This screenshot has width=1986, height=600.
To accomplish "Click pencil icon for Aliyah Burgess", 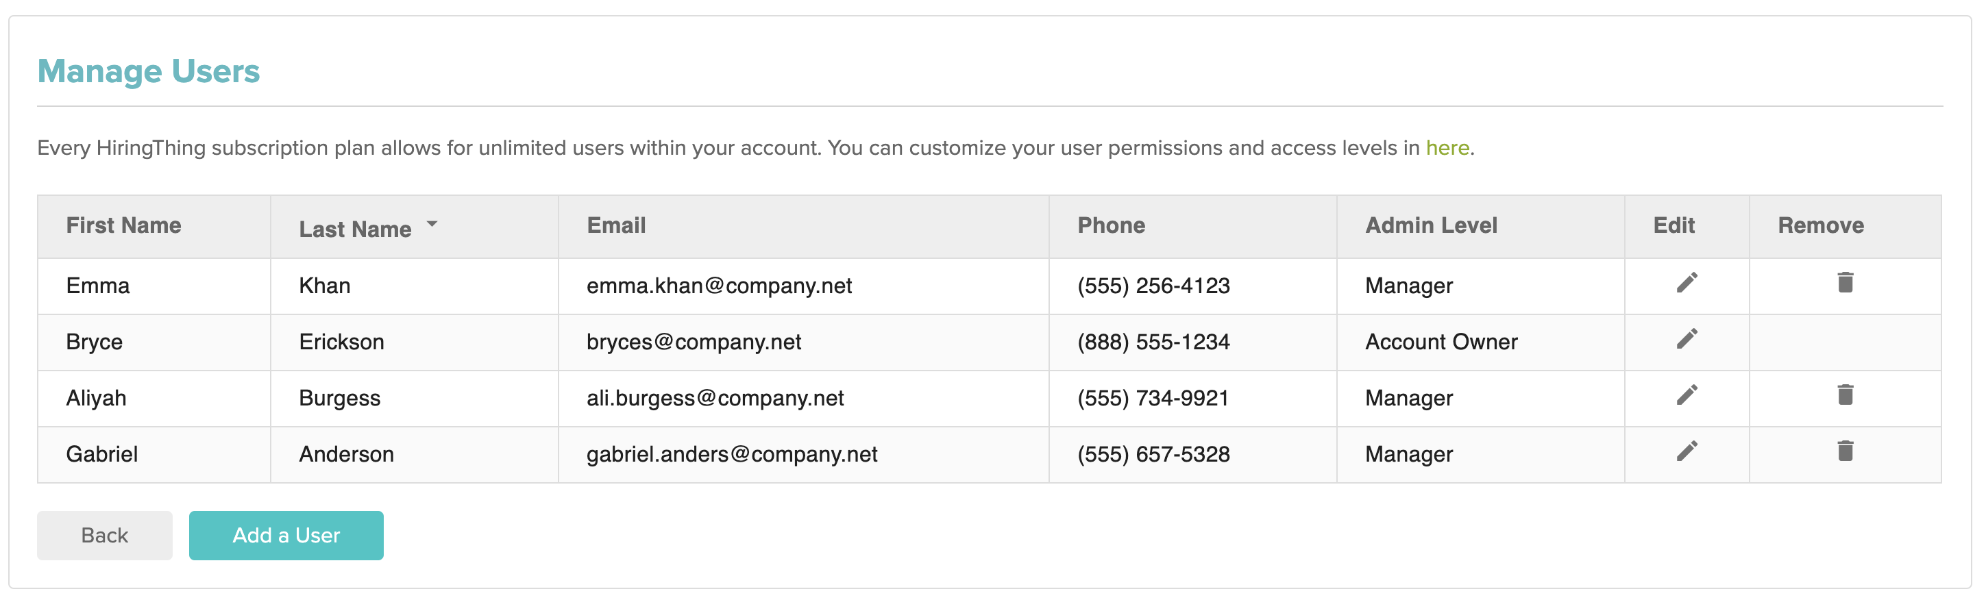I will click(1686, 395).
